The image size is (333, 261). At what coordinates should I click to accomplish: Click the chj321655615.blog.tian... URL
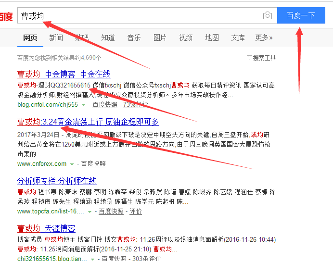[x=52, y=259]
